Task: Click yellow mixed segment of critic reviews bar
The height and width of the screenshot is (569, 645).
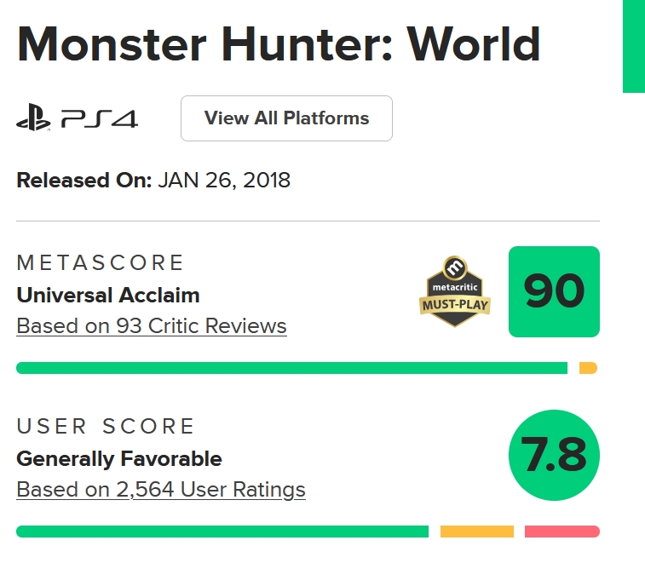Action: [x=588, y=368]
